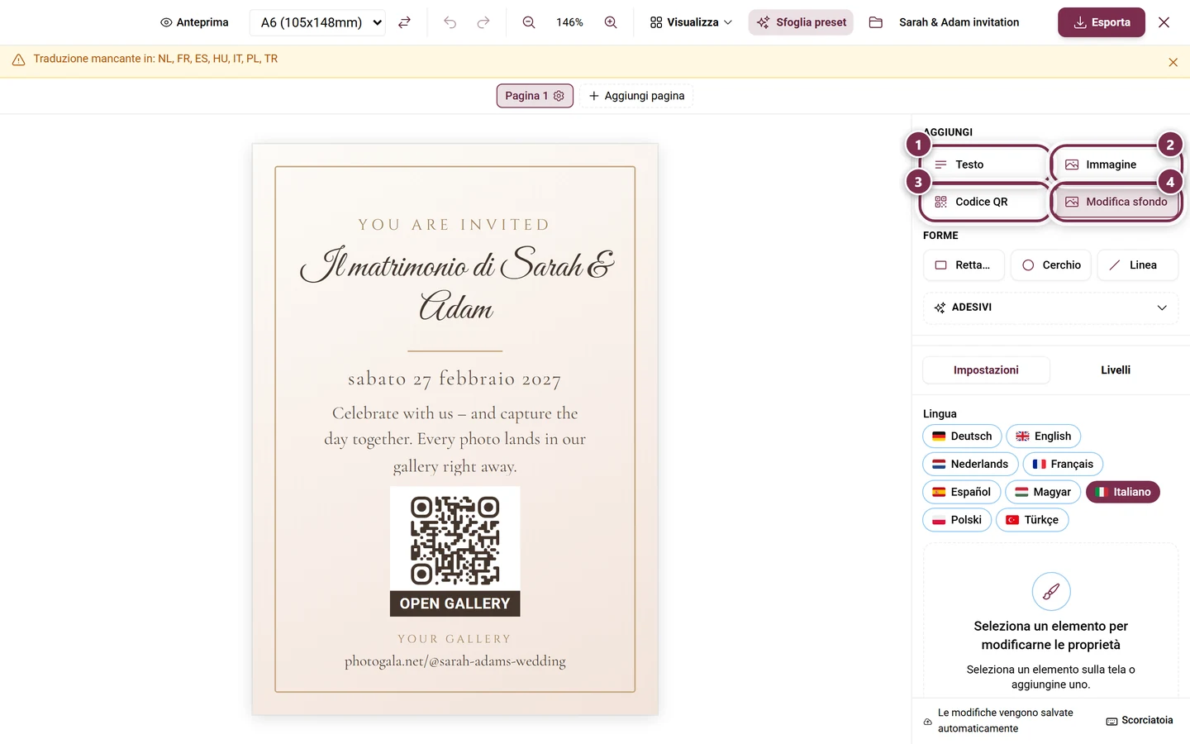Expand the Adesivi section
The image size is (1190, 744).
pos(1050,308)
